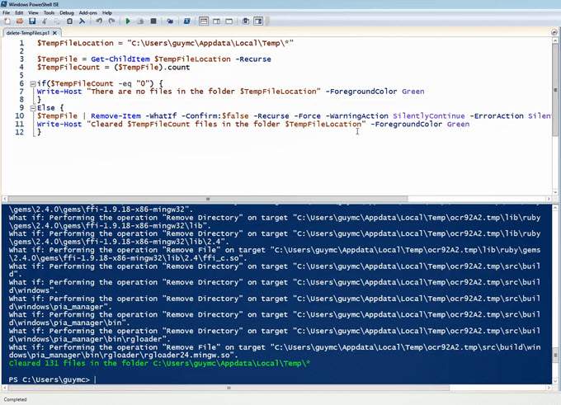Image resolution: width=561 pixels, height=405 pixels.
Task: Paste with the clipboard toolbar icon
Action: 70,21
